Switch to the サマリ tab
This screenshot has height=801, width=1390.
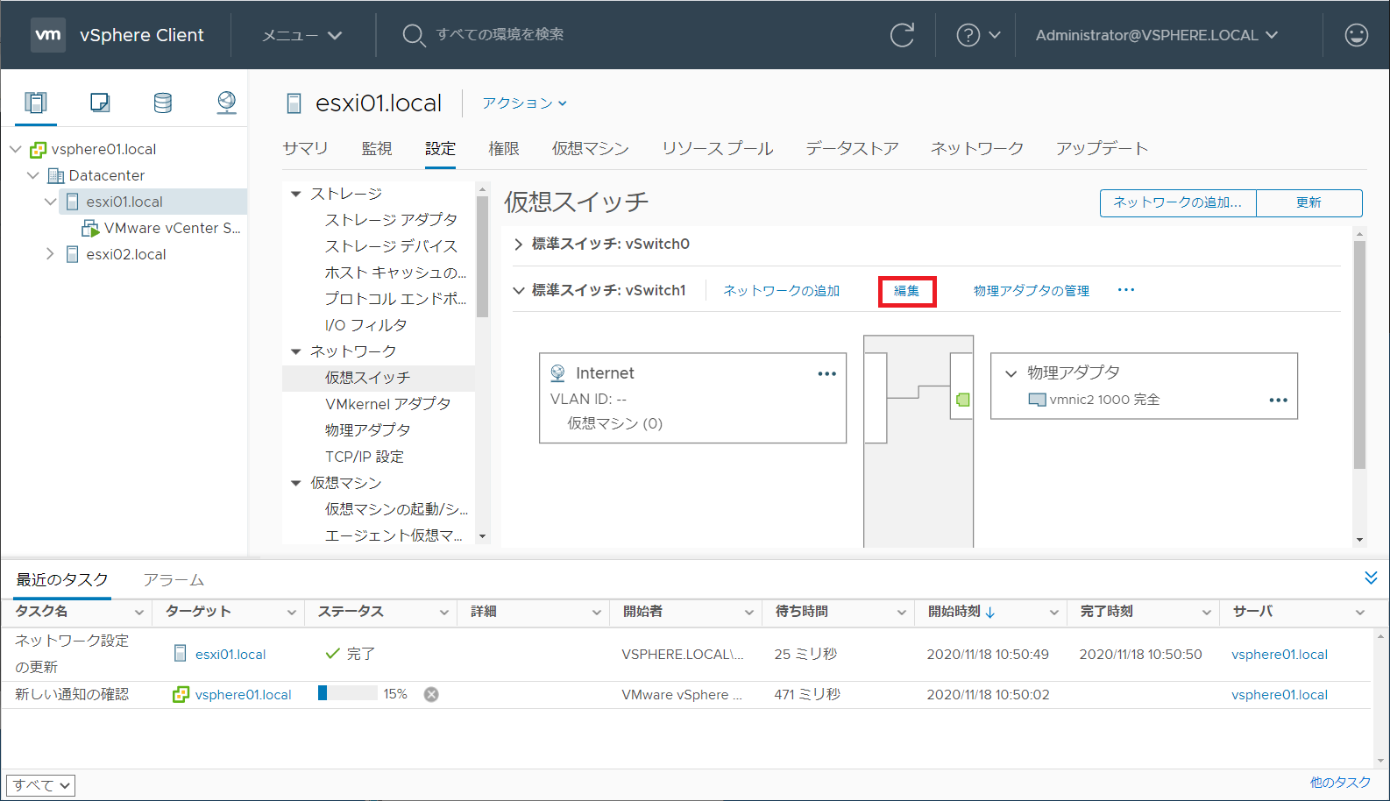(305, 148)
